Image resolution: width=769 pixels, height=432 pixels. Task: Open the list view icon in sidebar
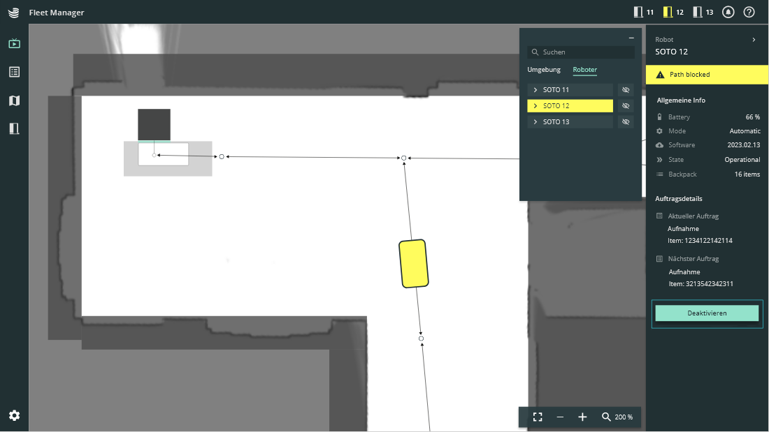(x=14, y=72)
